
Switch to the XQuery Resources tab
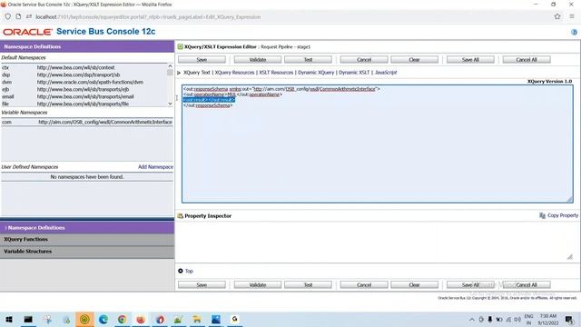point(234,73)
